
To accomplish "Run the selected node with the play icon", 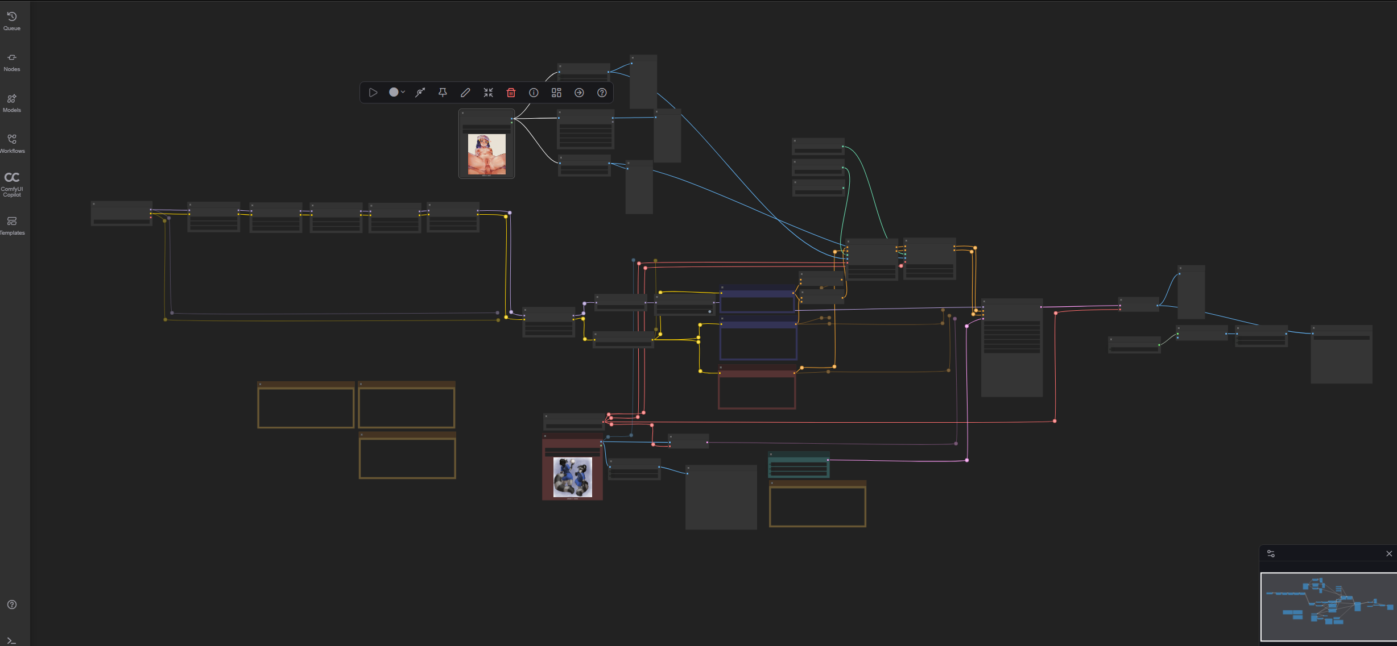I will pos(373,93).
